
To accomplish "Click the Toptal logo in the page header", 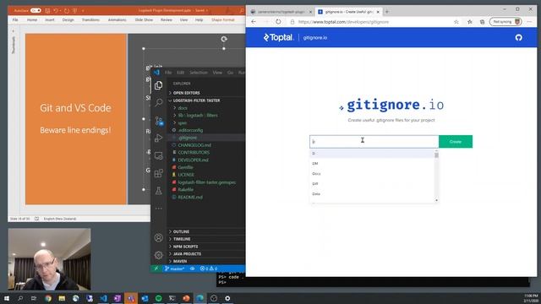I will [x=278, y=37].
